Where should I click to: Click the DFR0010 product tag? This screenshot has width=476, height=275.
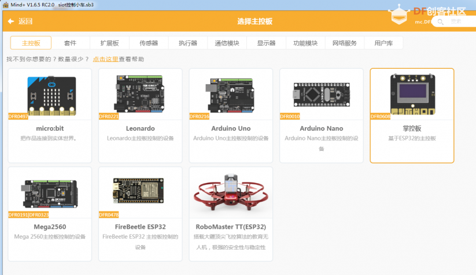click(290, 117)
